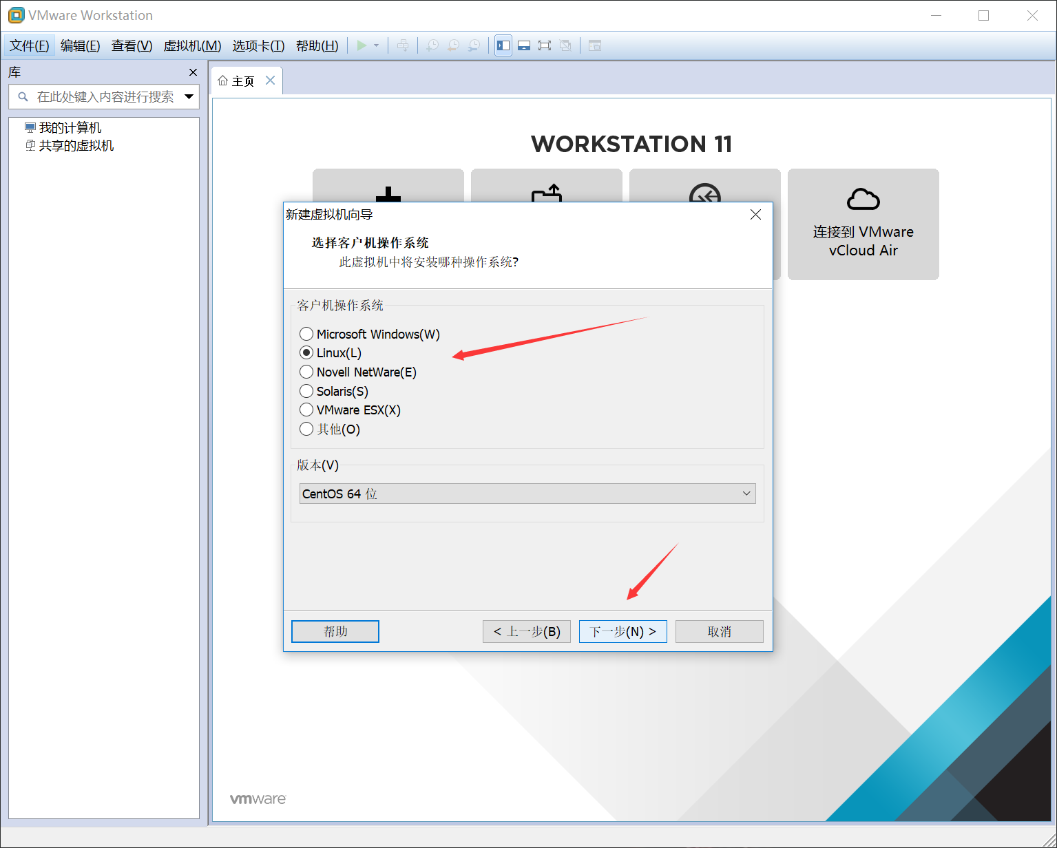The image size is (1057, 848).
Task: Select 共享的虚拟机 in the library tree
Action: (70, 146)
